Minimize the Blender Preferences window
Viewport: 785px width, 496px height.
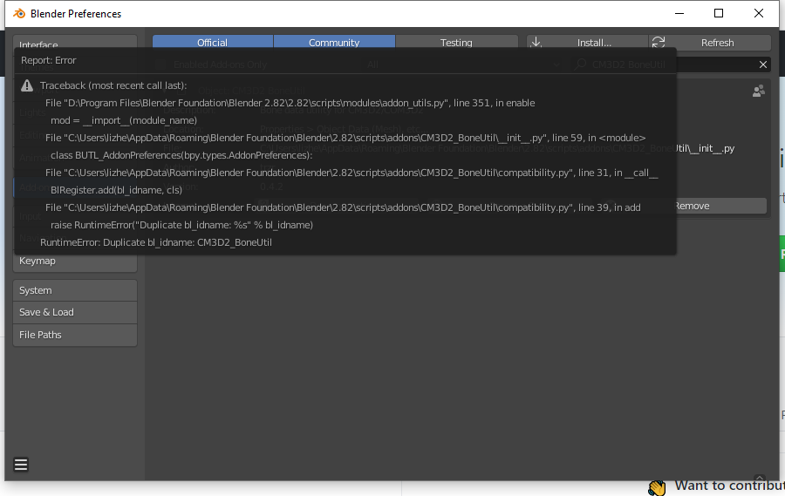[x=679, y=14]
